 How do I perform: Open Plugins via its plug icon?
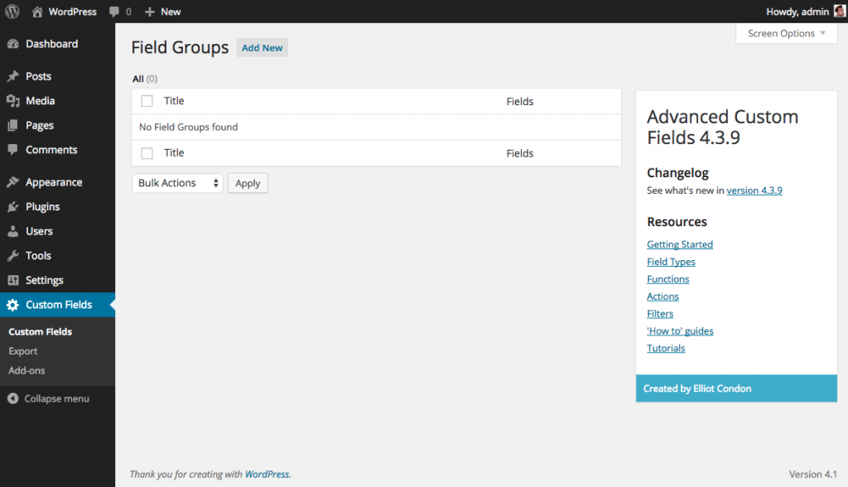[x=14, y=206]
